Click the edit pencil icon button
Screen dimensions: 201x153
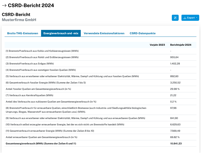pyautogui.click(x=175, y=18)
